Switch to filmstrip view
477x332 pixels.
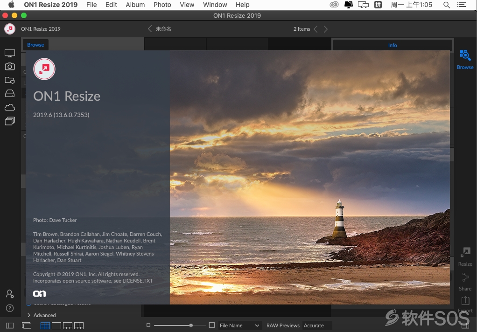[68, 325]
